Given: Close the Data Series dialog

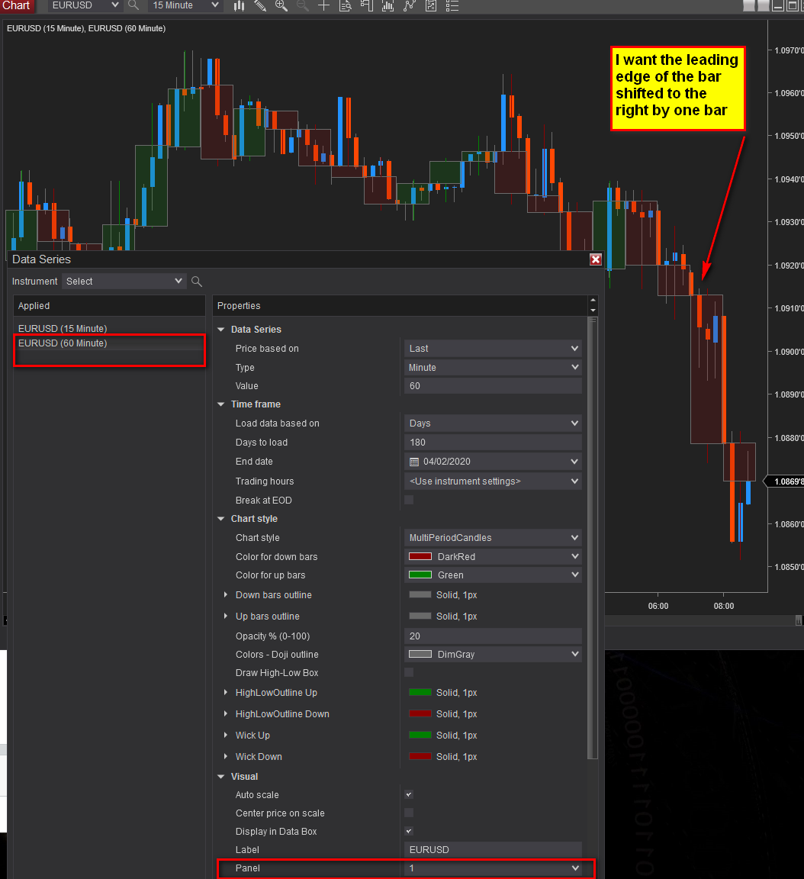Looking at the screenshot, I should pos(596,259).
